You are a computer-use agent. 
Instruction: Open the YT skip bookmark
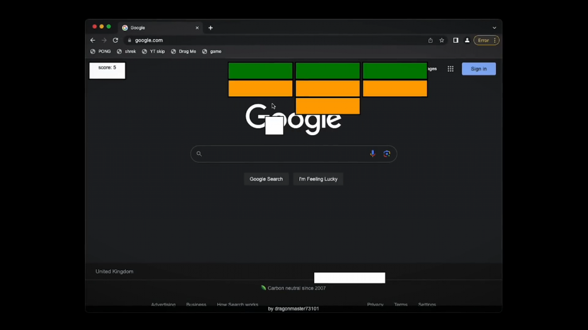pos(153,51)
